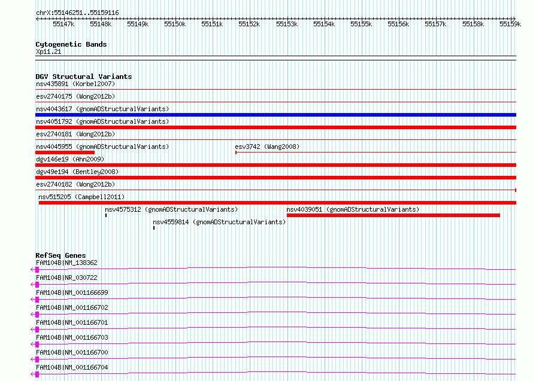Viewport: 533px width, 381px height.
Task: Click the FAM104B NM_001166702 exon block
Action: [x=37, y=315]
